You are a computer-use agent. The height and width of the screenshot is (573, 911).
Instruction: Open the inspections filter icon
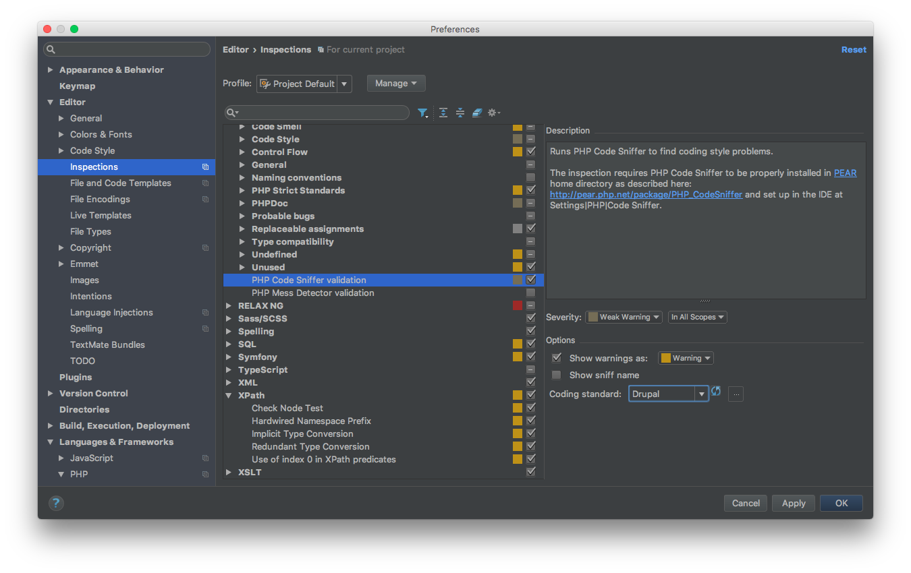[422, 113]
